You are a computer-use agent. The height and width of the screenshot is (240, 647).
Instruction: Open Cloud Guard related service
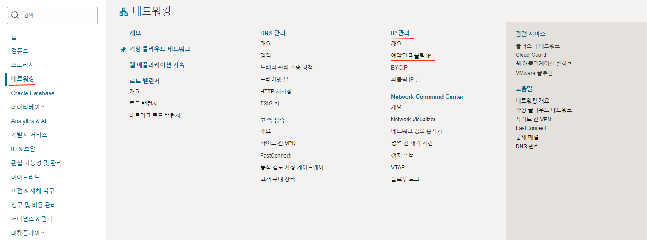tap(531, 55)
